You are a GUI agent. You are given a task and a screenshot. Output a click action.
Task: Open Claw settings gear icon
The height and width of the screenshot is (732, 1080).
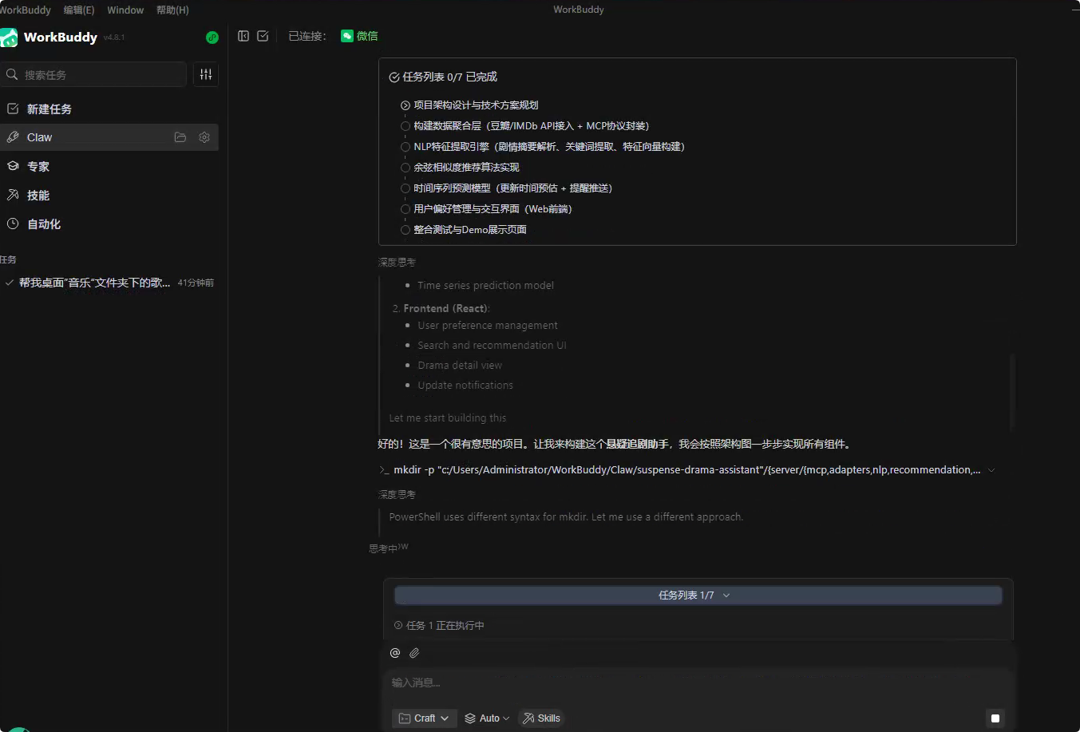tap(204, 137)
